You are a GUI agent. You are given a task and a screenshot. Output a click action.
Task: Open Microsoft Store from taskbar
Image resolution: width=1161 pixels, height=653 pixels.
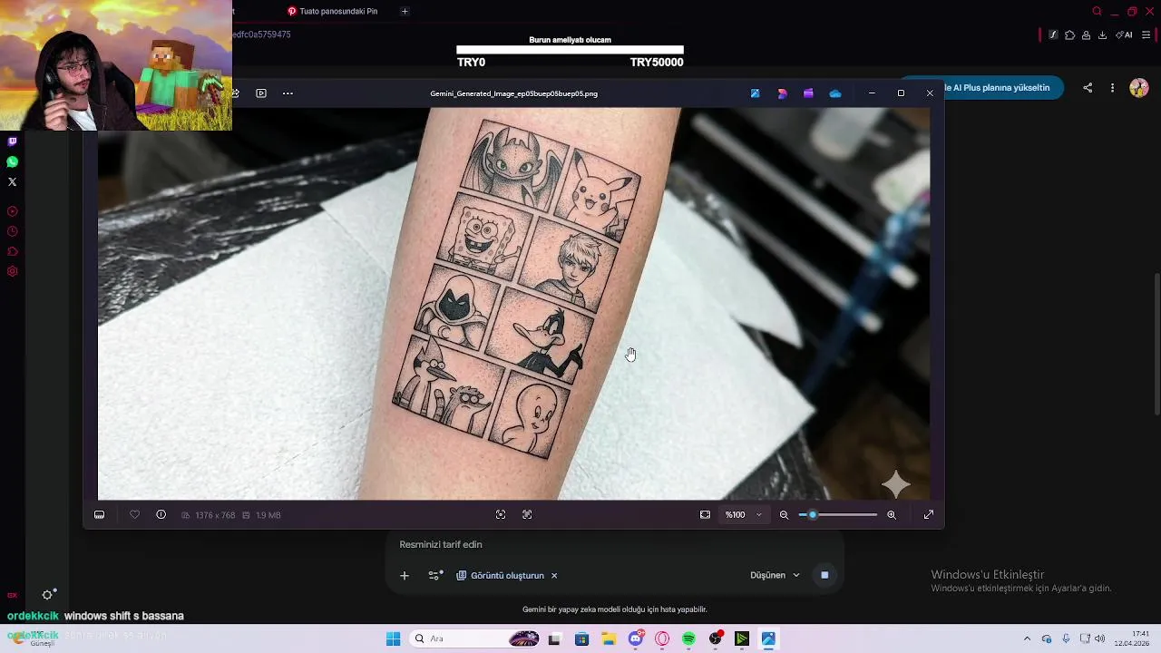click(581, 638)
